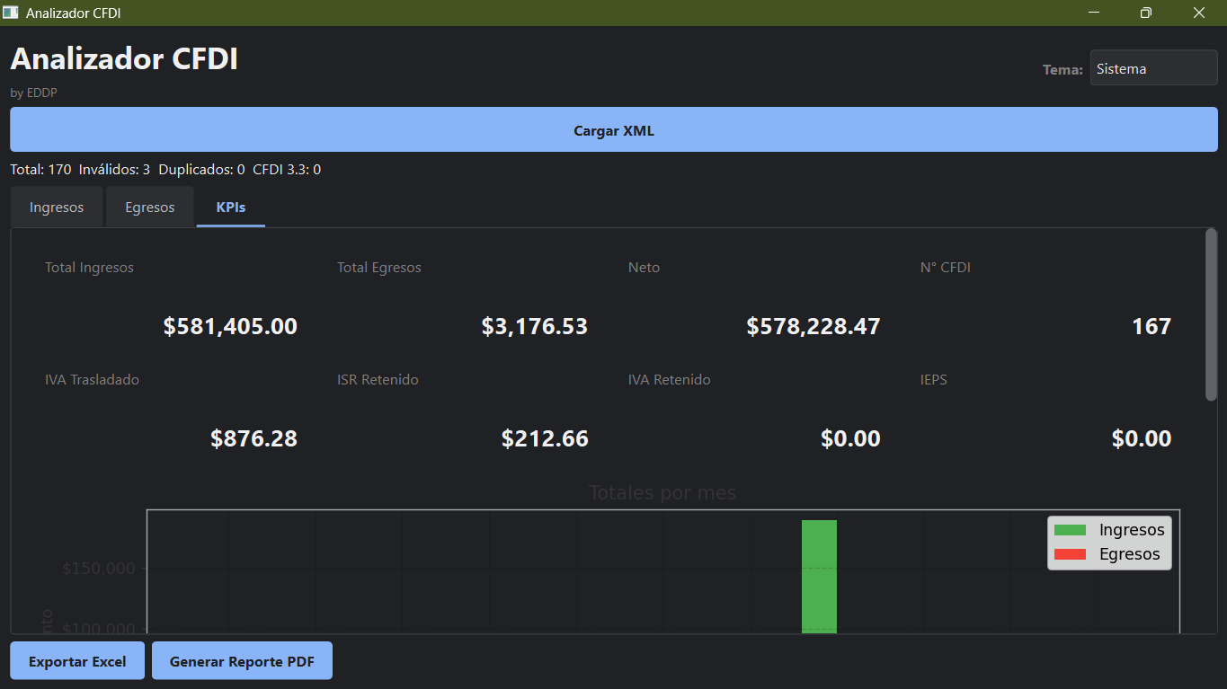Generate the PDF report

pos(242,661)
